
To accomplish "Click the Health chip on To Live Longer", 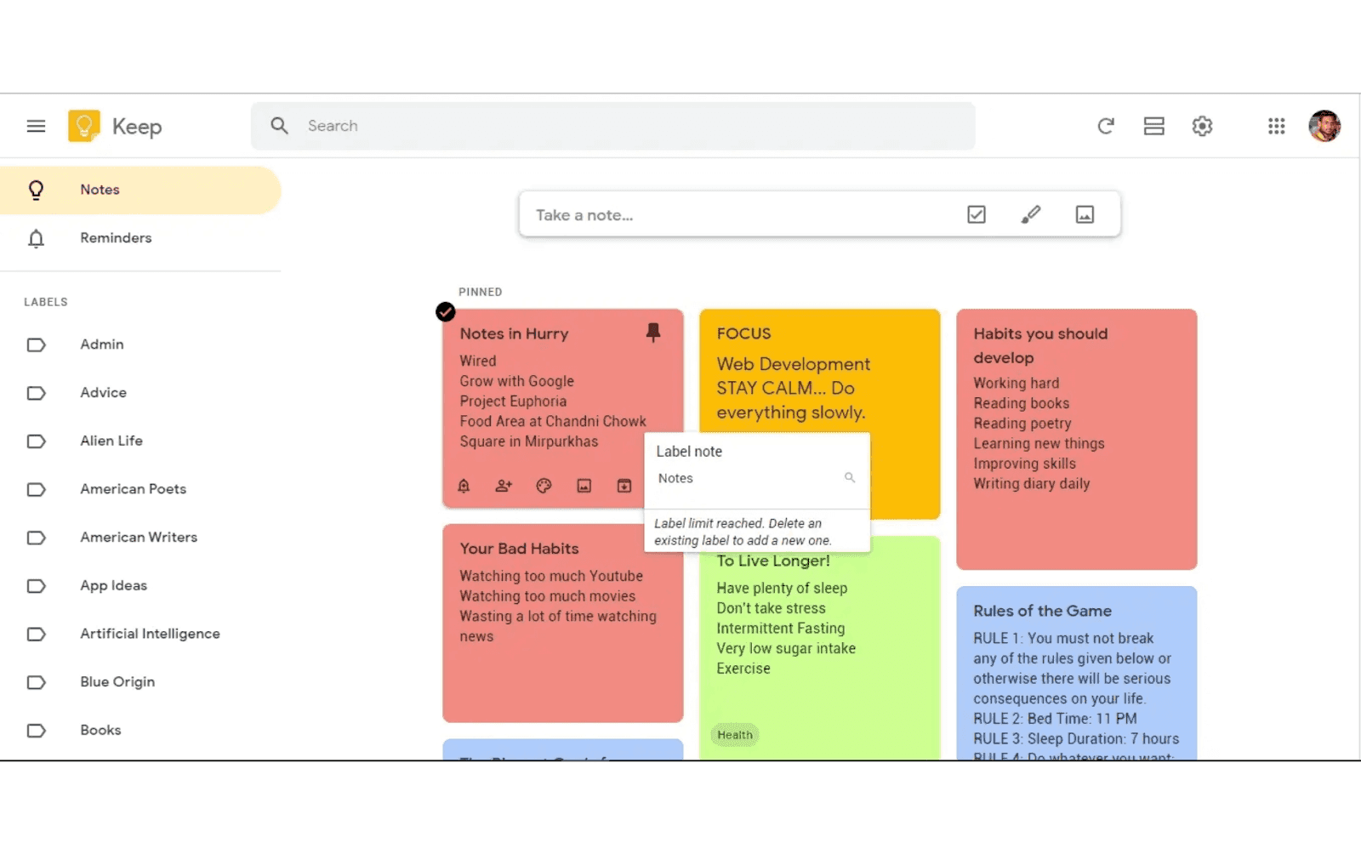I will click(x=734, y=734).
